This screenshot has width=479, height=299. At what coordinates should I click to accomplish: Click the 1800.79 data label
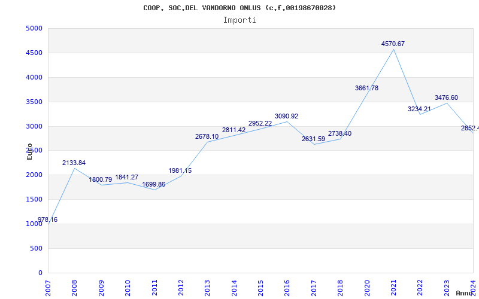click(x=101, y=180)
